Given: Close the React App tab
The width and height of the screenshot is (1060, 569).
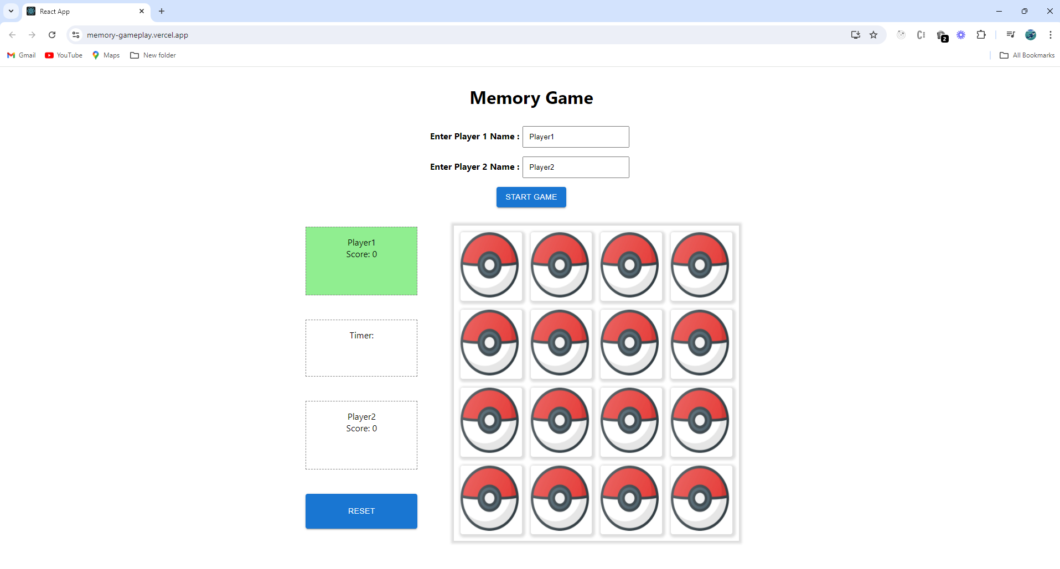Looking at the screenshot, I should pyautogui.click(x=142, y=11).
